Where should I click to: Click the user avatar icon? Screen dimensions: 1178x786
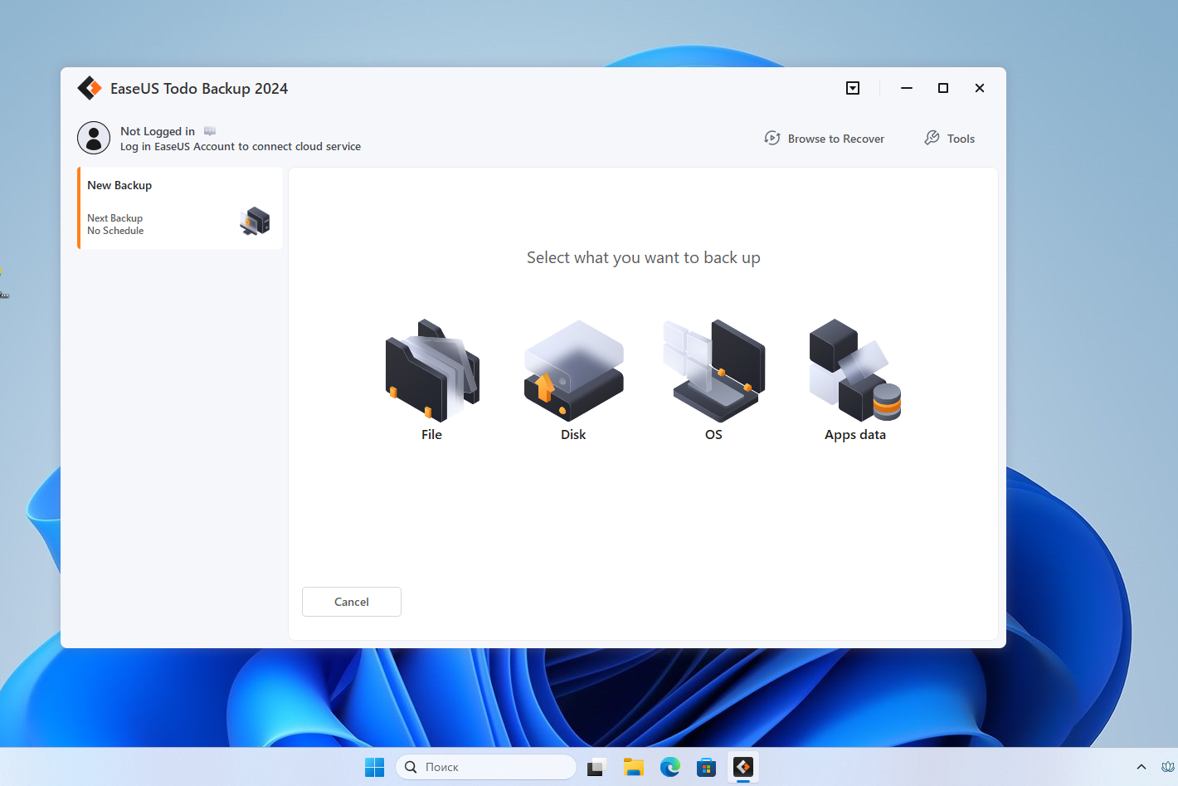pyautogui.click(x=94, y=138)
